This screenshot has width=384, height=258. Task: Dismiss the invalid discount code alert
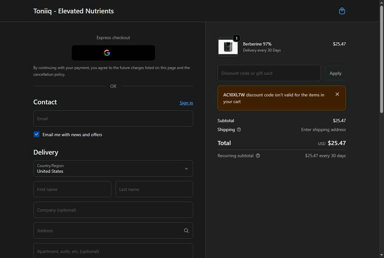point(337,94)
